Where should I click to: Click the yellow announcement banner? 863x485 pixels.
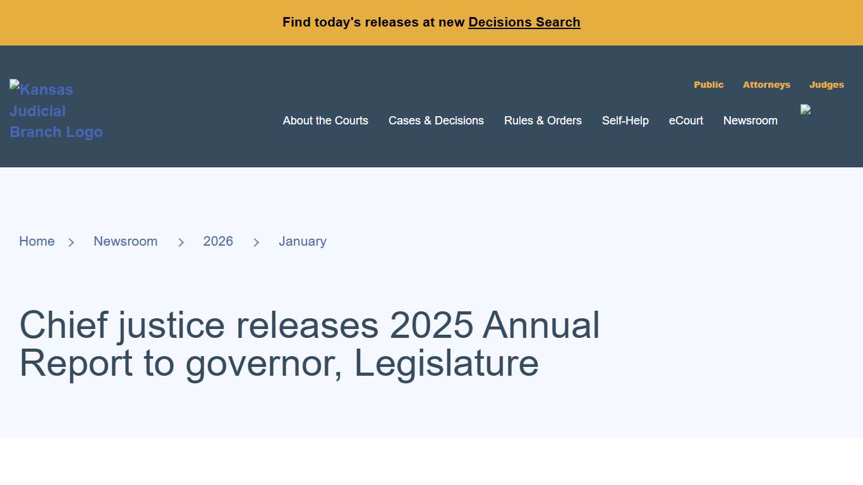coord(431,22)
